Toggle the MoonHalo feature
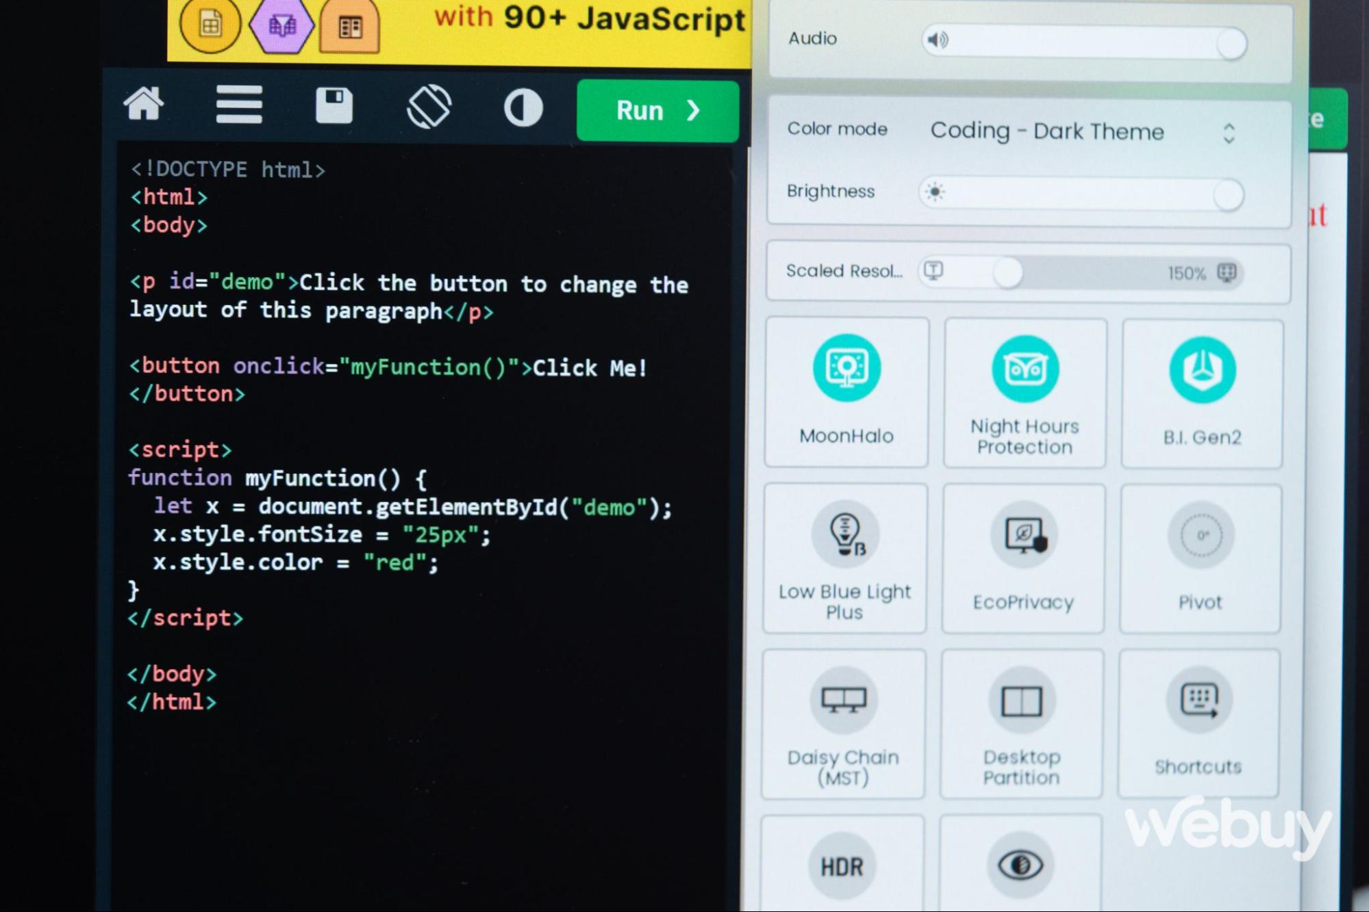 (x=846, y=392)
